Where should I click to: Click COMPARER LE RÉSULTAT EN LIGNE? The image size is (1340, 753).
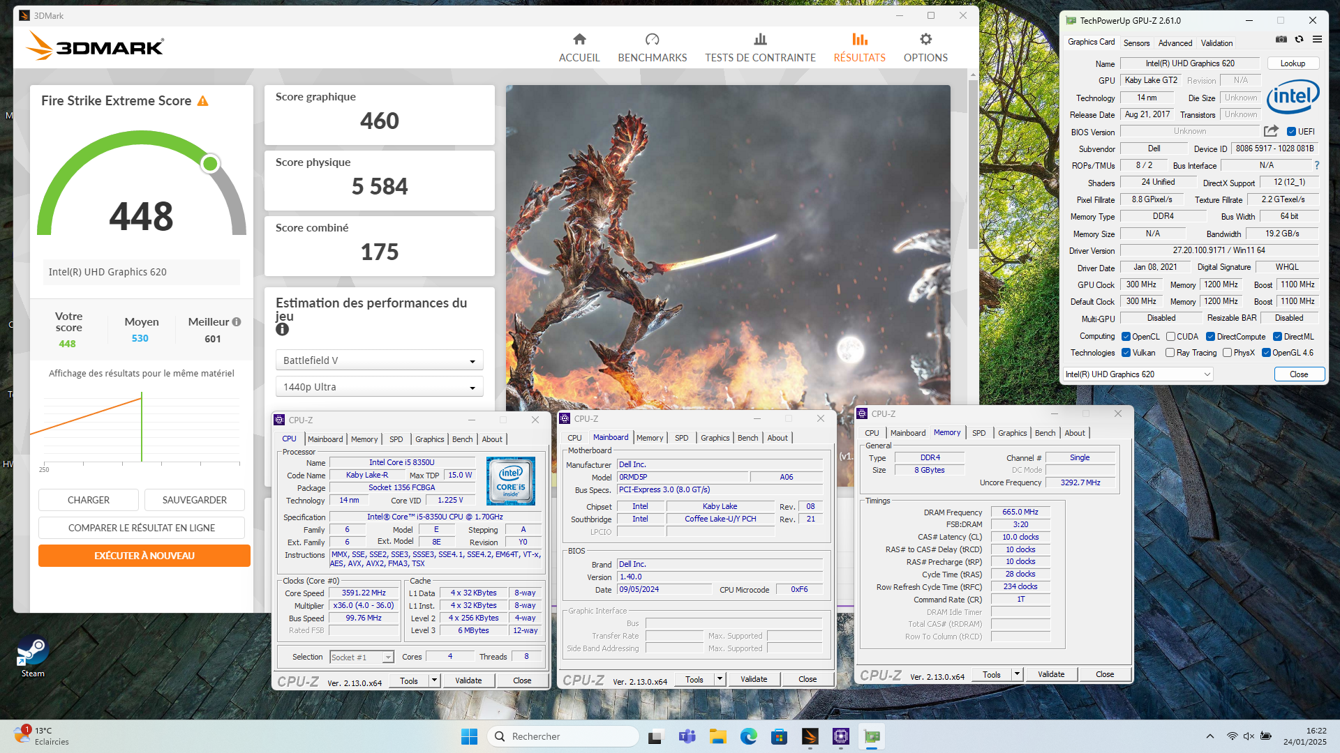(142, 528)
